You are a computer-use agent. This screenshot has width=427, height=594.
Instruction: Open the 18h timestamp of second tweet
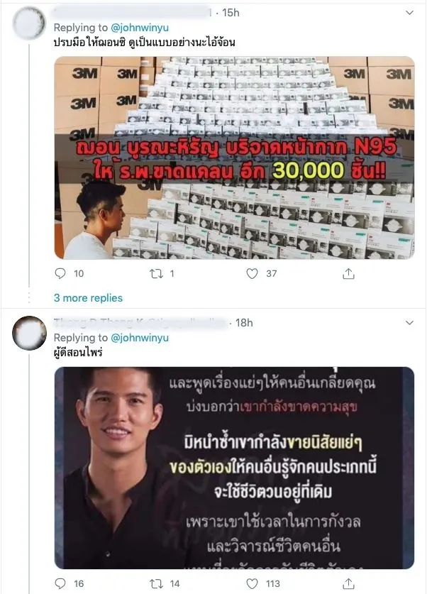(244, 323)
